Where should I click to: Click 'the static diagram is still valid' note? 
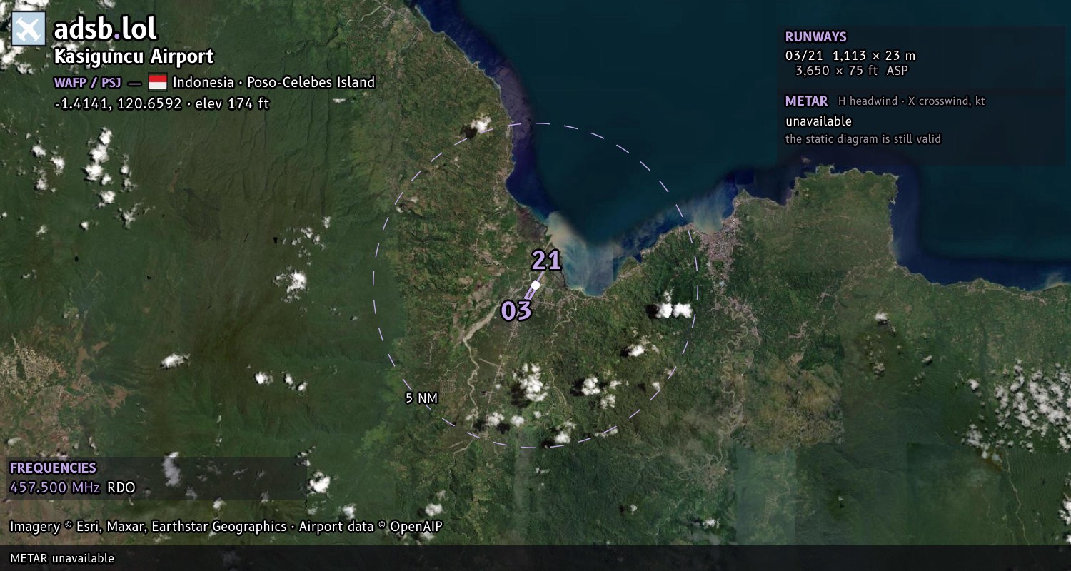tap(863, 139)
